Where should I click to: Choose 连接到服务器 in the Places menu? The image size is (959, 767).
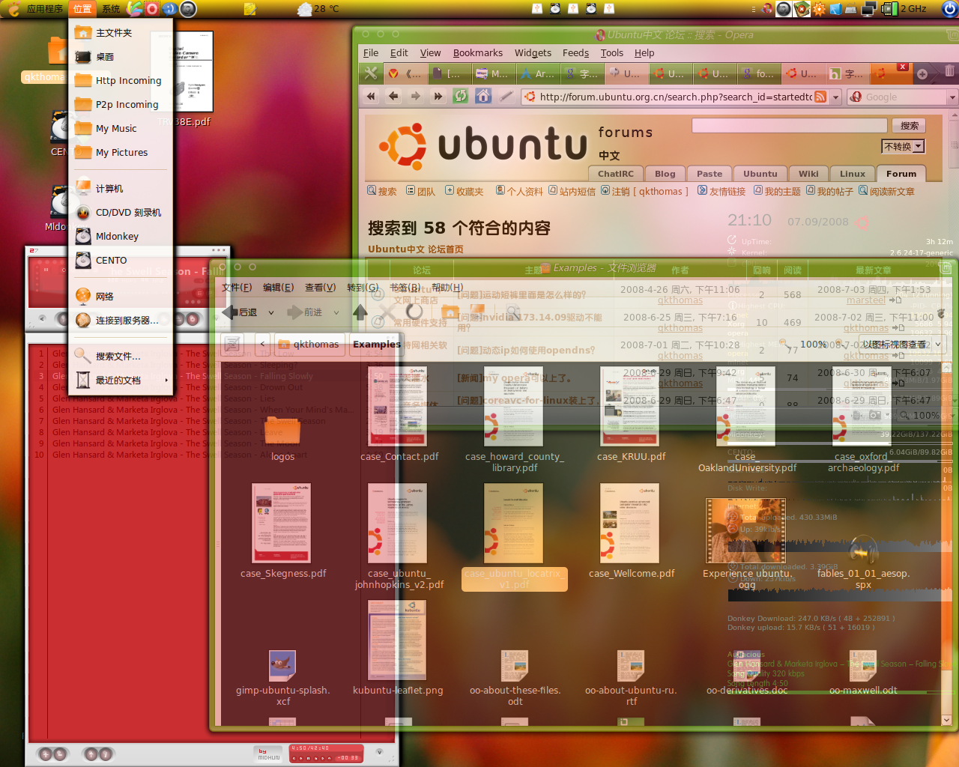[x=121, y=321]
